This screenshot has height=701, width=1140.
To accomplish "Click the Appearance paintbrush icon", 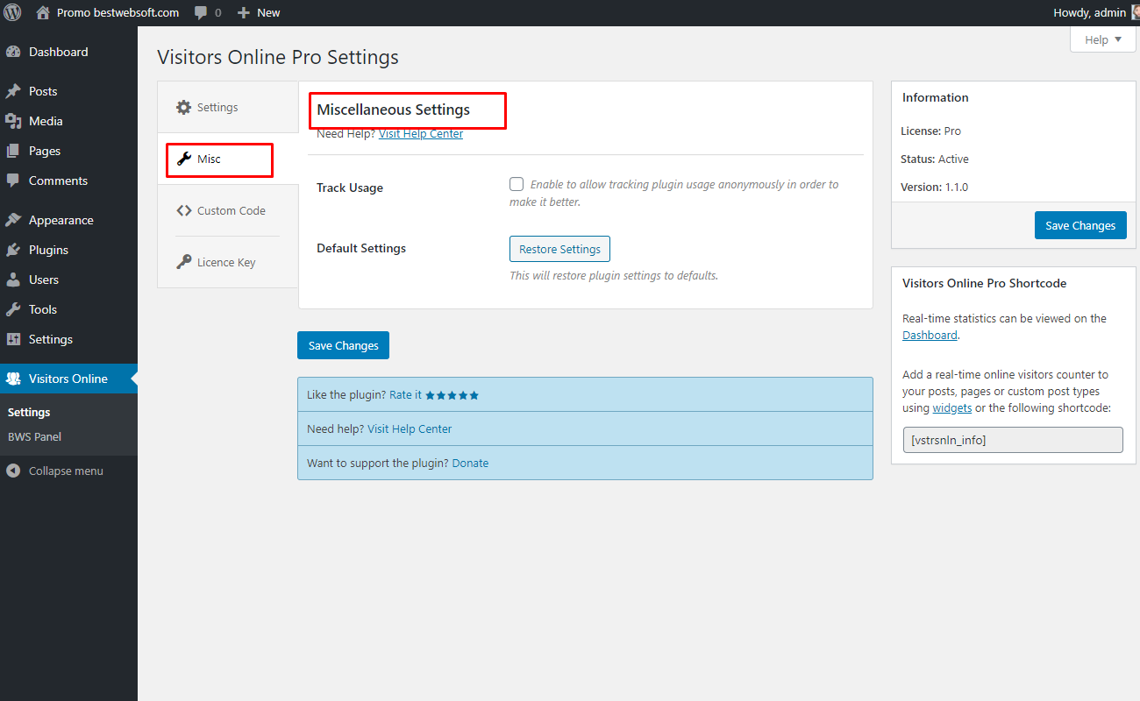I will tap(13, 220).
